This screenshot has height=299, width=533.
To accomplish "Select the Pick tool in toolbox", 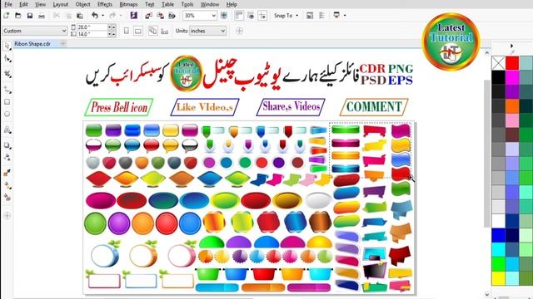I will pyautogui.click(x=7, y=46).
